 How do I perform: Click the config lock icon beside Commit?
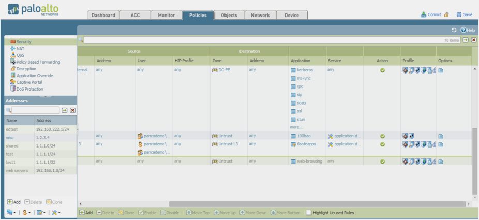[446, 15]
